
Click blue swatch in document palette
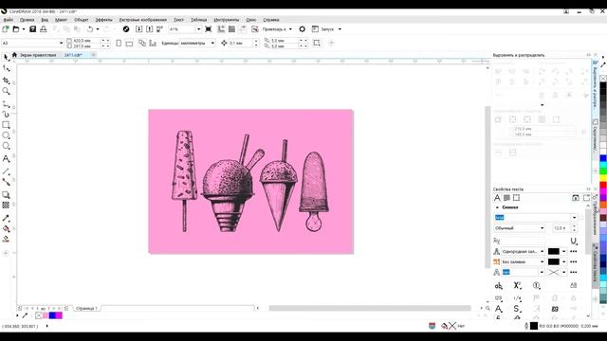52,315
